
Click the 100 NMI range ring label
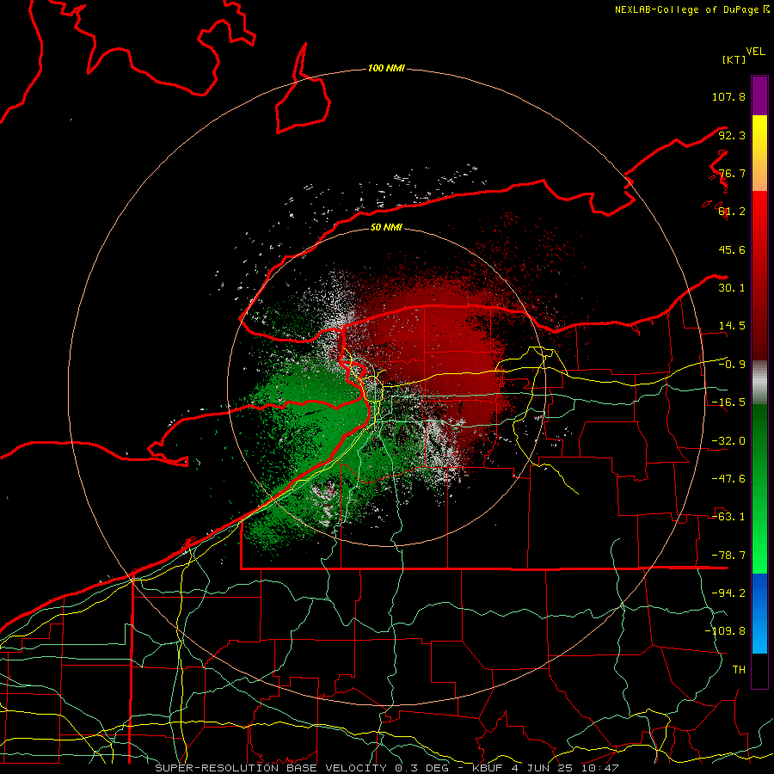tap(386, 68)
